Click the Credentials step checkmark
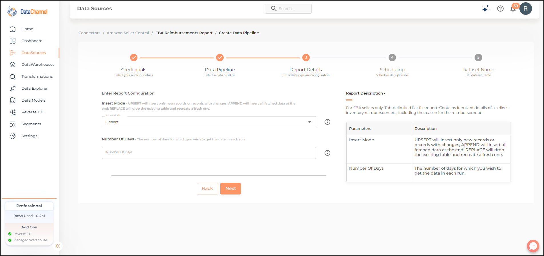544x256 pixels. pyautogui.click(x=134, y=58)
